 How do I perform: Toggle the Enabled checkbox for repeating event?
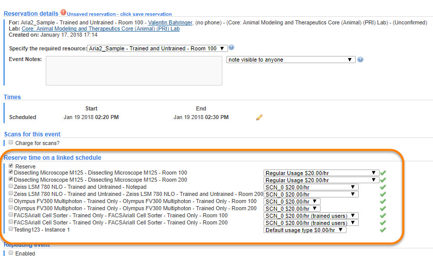[11, 253]
